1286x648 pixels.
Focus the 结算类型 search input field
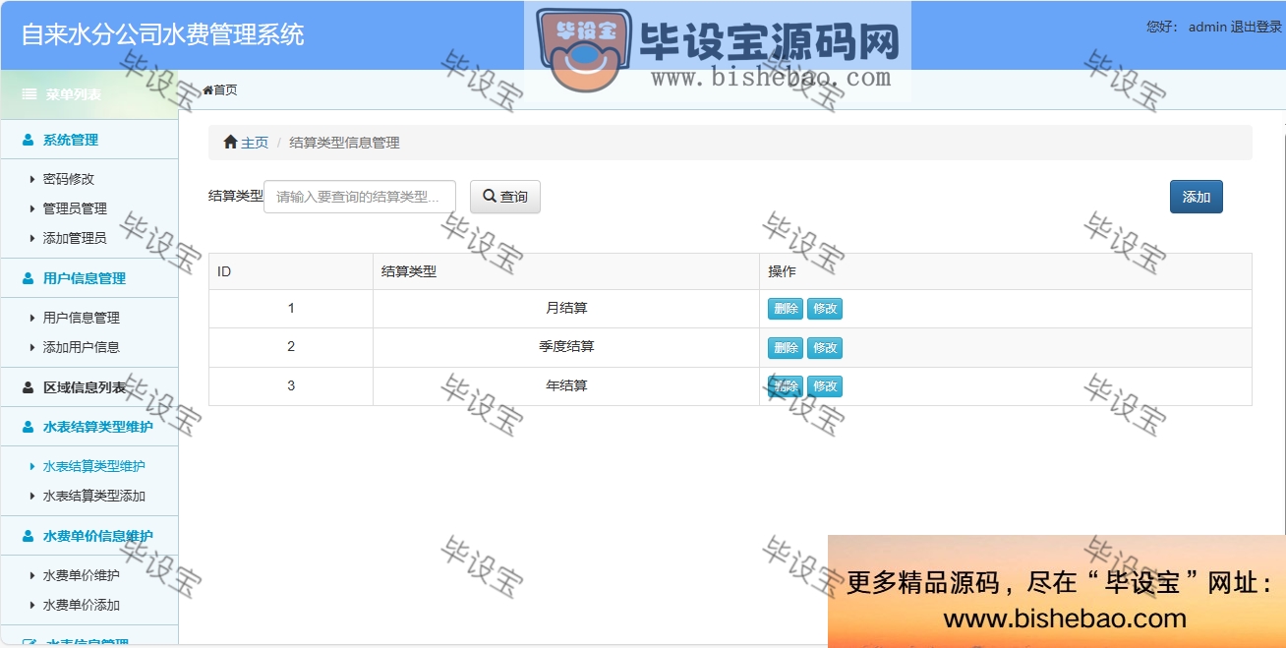[x=360, y=197]
